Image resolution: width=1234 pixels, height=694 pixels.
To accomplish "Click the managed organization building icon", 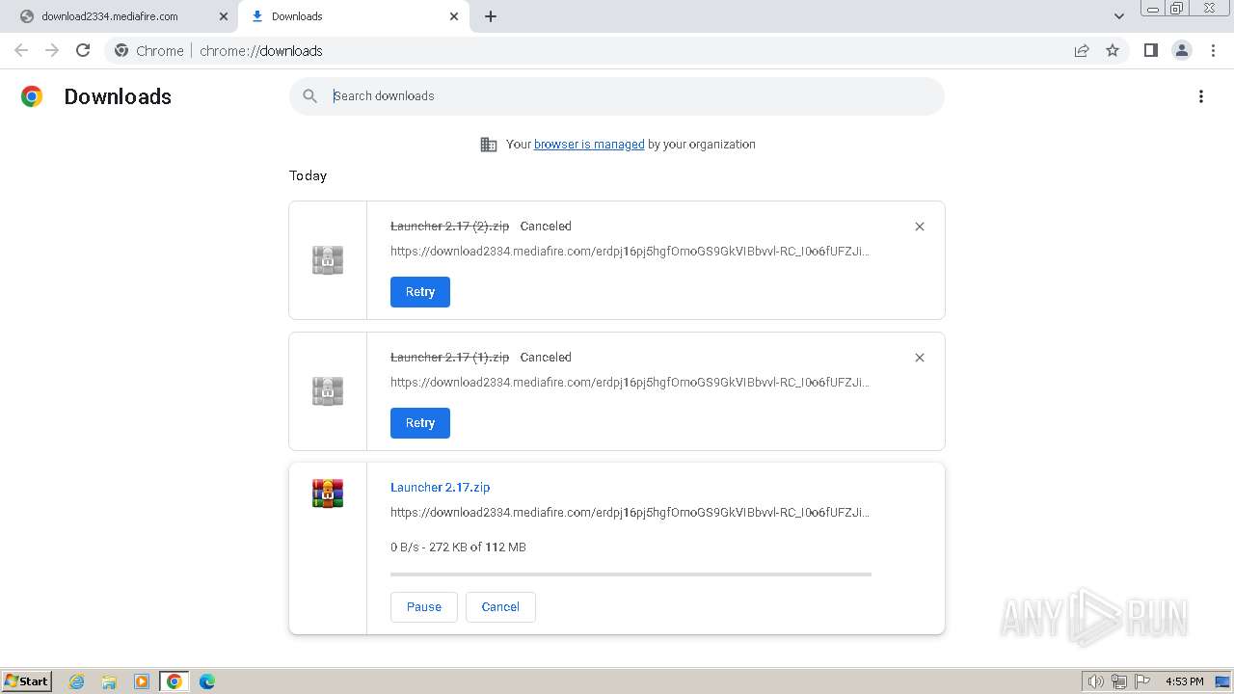I will (x=489, y=145).
